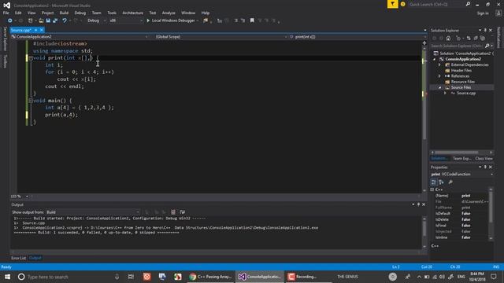Click the Open File folder icon
This screenshot has height=283, width=504.
pos(41,20)
